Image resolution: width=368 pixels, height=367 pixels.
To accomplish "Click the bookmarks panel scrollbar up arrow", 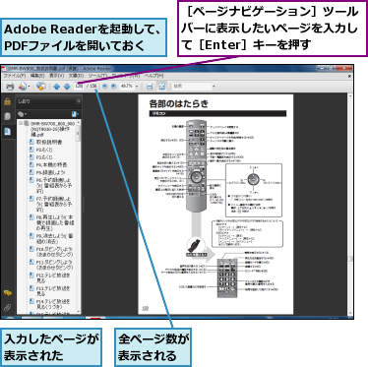I will pyautogui.click(x=79, y=122).
